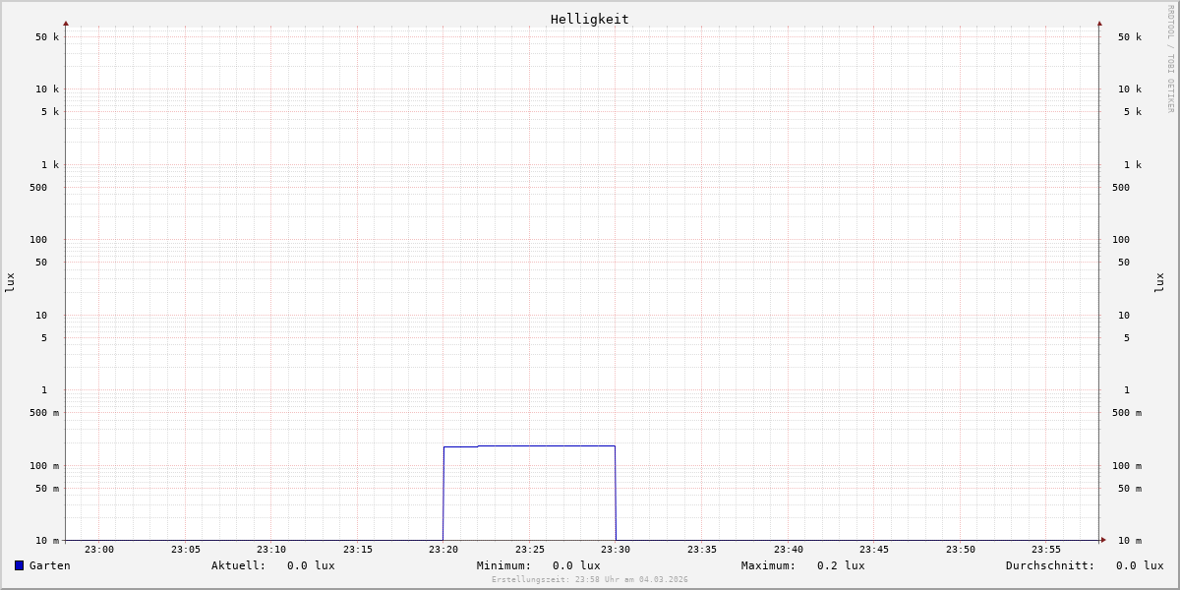The image size is (1180, 590).
Task: Select the Durchschnitt 0.0 lux value
Action: 1140,565
